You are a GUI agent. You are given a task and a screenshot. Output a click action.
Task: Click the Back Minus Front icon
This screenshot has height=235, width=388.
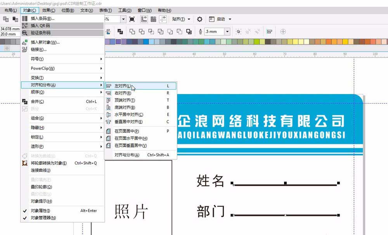[179, 32]
